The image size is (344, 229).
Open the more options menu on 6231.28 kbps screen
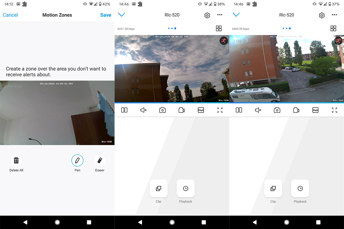pyautogui.click(x=220, y=15)
